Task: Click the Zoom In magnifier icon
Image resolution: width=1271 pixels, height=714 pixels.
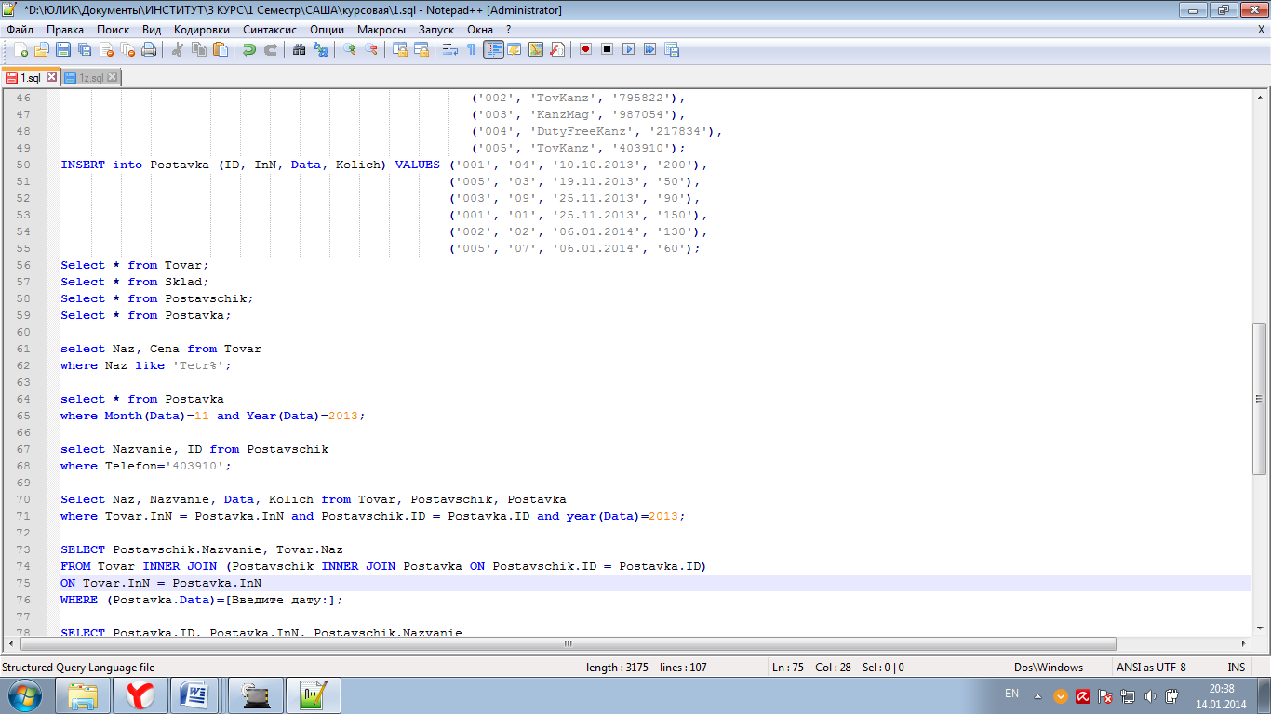Action: [350, 49]
